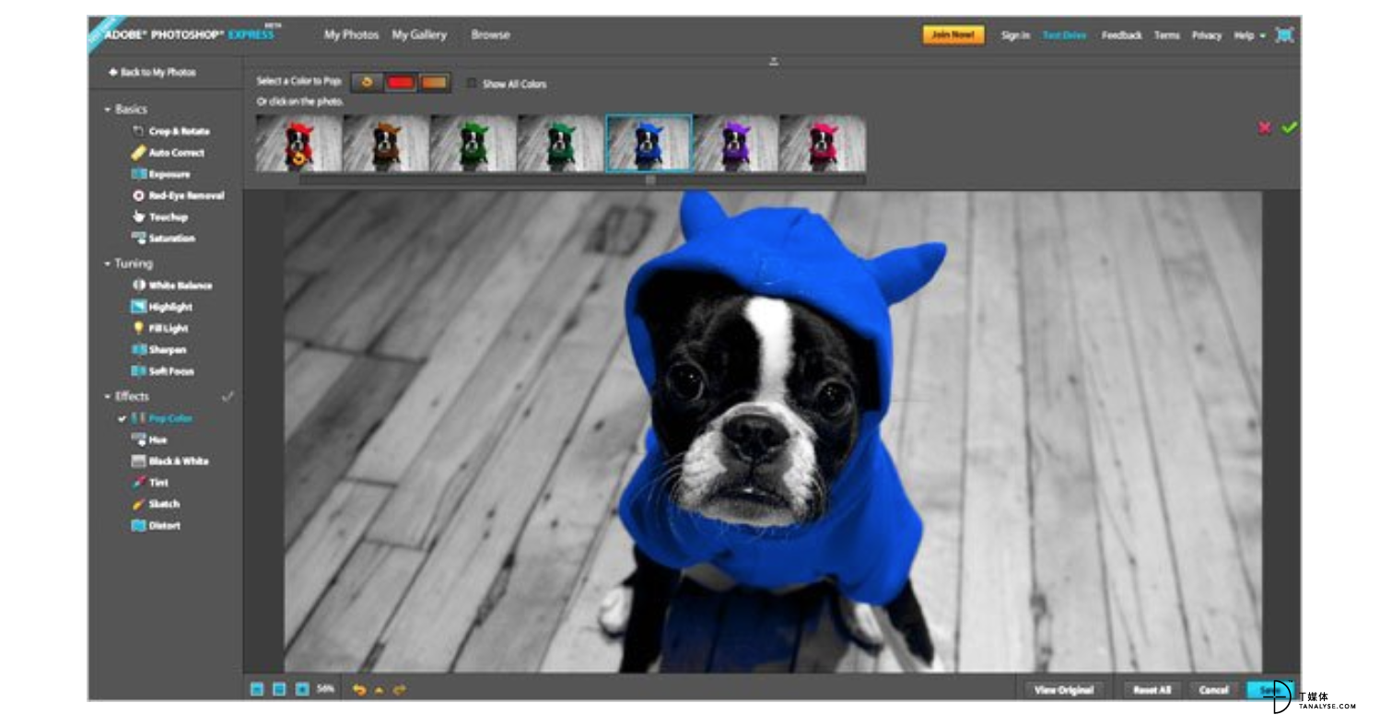Open the Saturation adjustment
This screenshot has width=1380, height=726.
point(164,239)
